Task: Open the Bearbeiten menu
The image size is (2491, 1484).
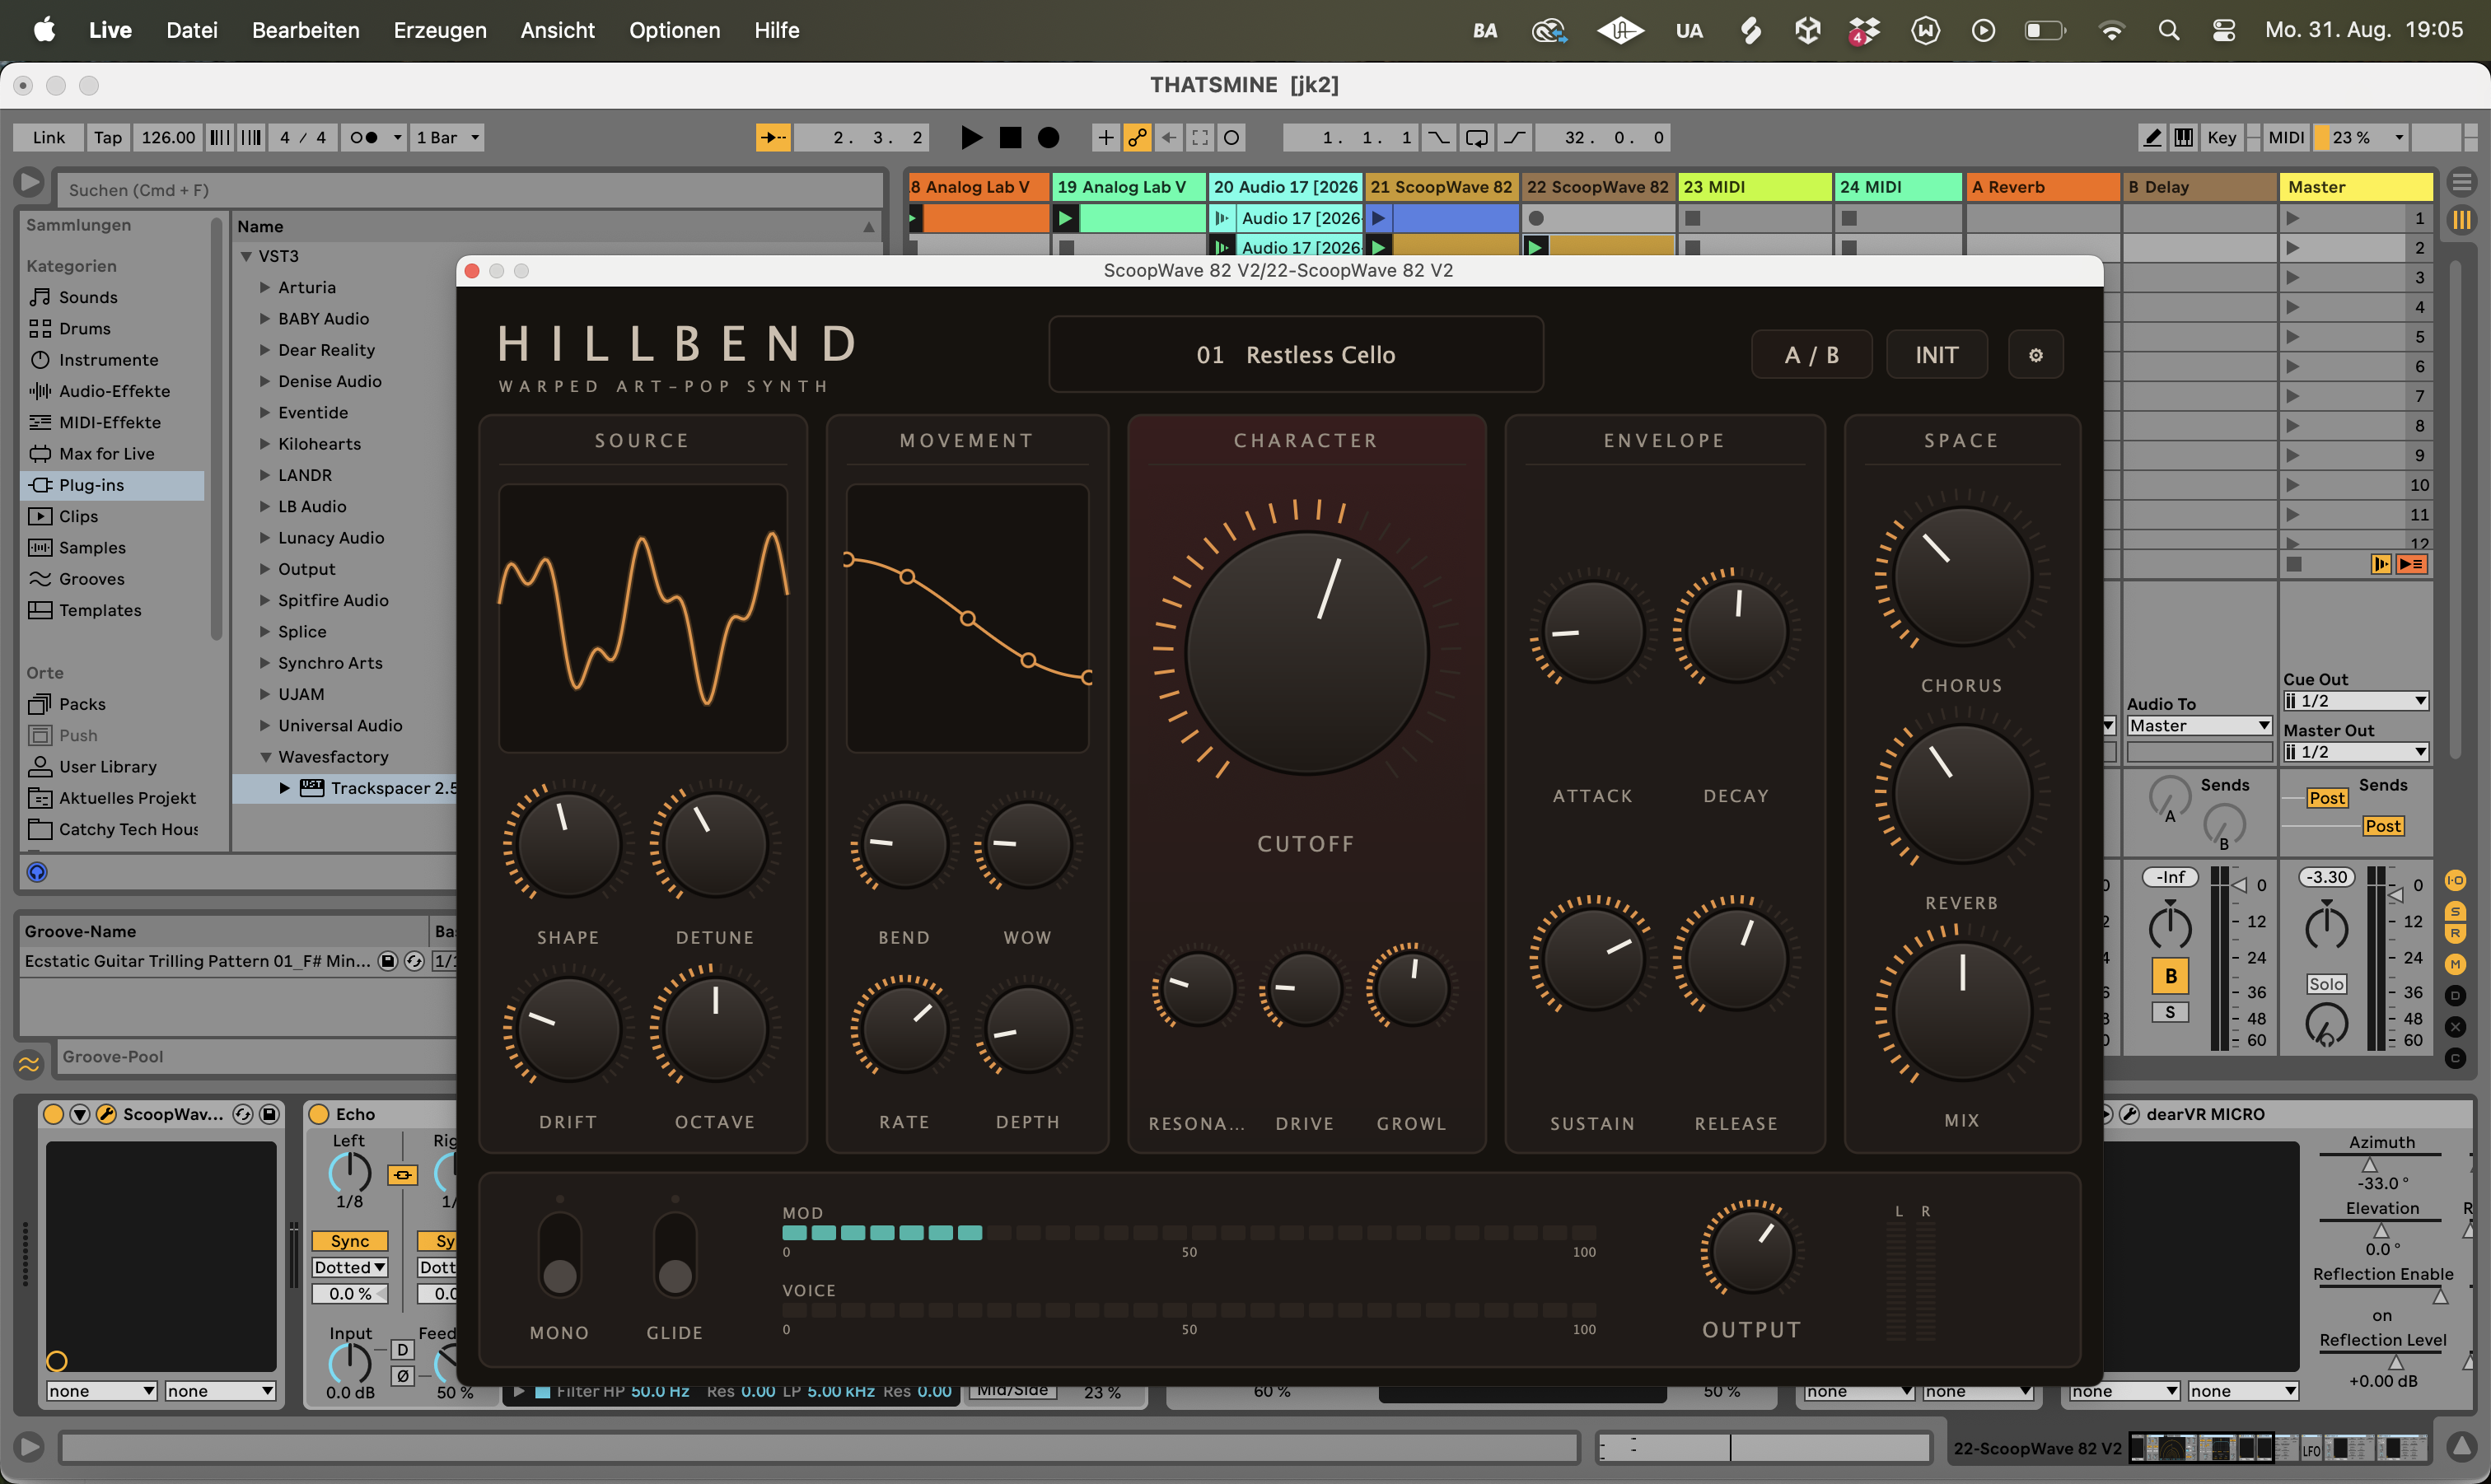Action: pos(305,30)
